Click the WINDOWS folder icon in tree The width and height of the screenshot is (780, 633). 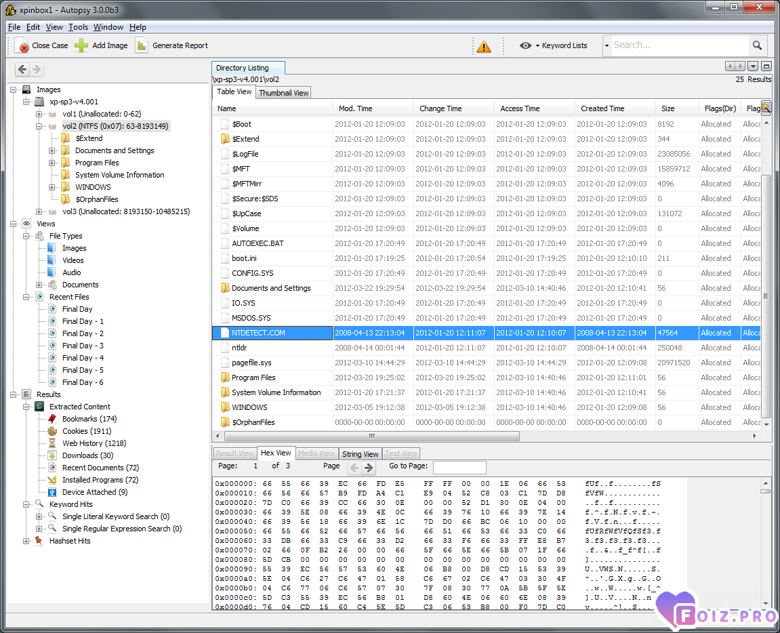click(x=65, y=187)
